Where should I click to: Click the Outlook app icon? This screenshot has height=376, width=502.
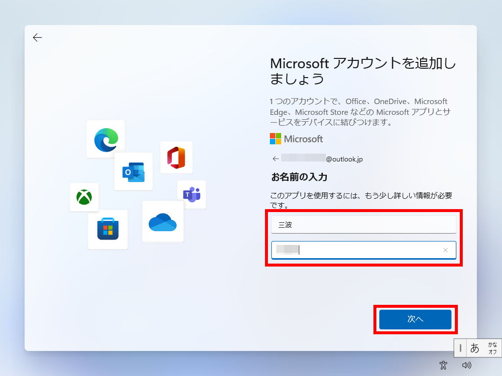point(133,171)
